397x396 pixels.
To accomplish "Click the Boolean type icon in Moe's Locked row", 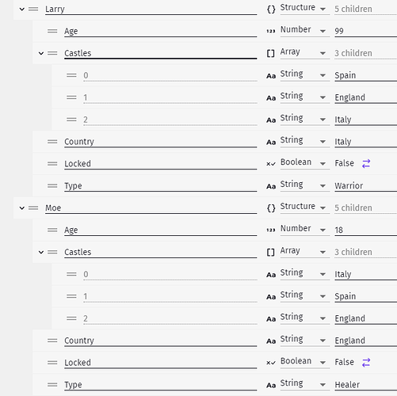I will click(x=271, y=363).
